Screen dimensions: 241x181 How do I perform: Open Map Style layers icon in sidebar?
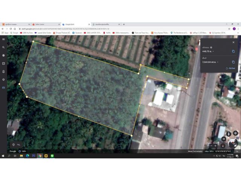pyautogui.click(x=3, y=80)
